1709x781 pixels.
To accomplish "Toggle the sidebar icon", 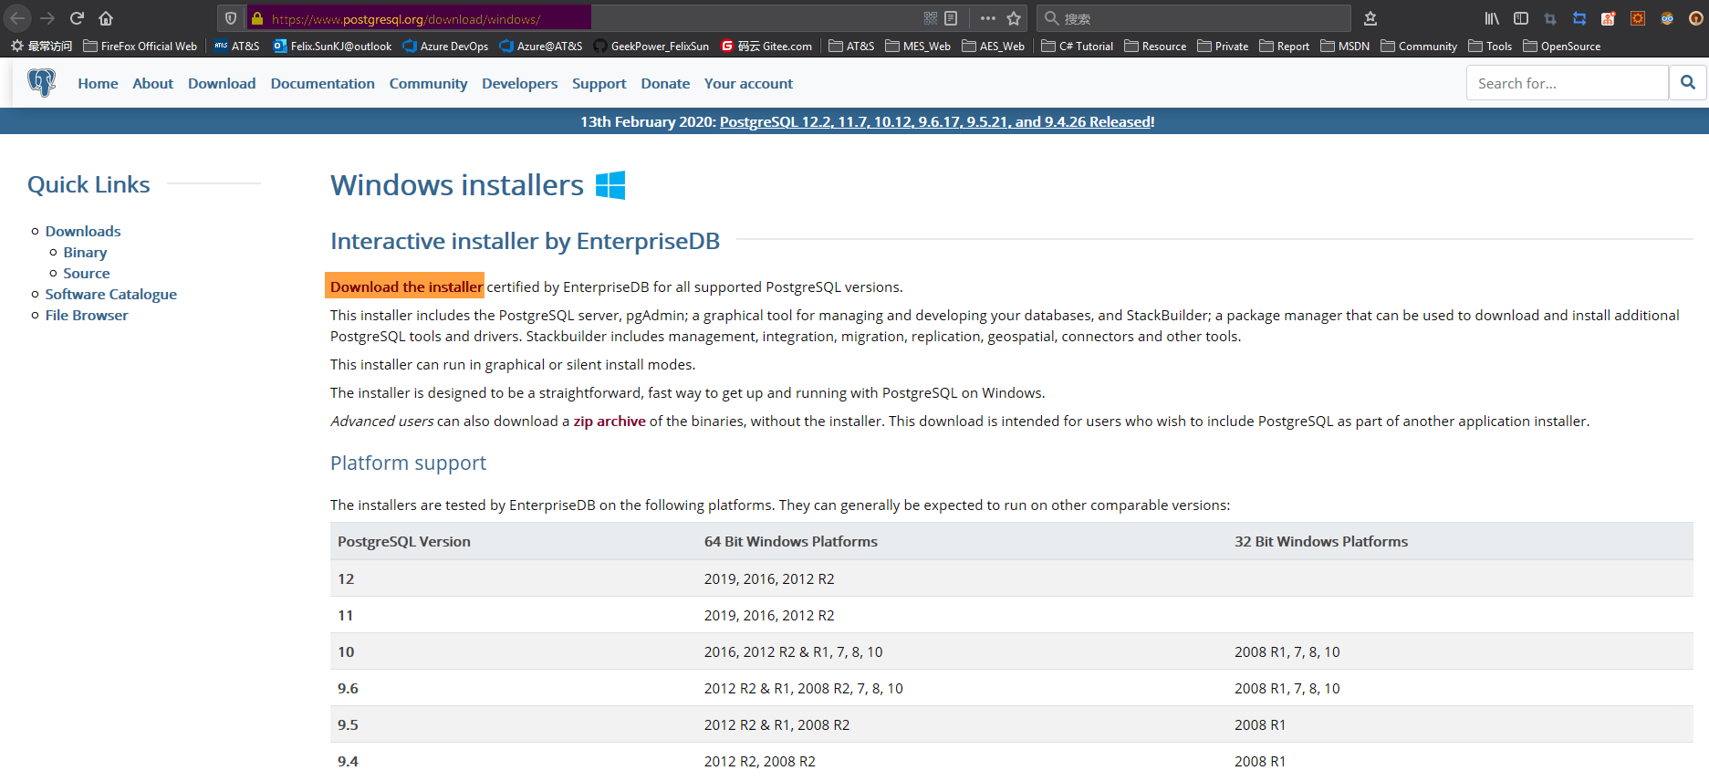I will [1521, 18].
